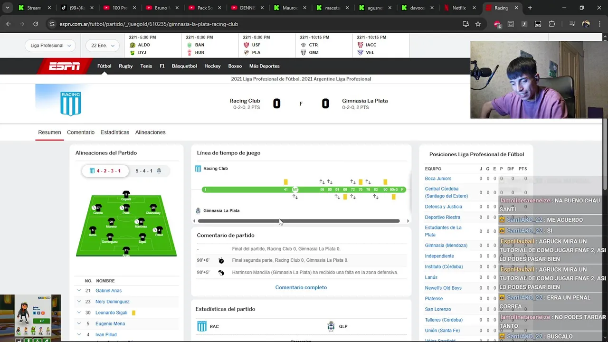Switch to the Netflix browser tab

click(x=460, y=8)
